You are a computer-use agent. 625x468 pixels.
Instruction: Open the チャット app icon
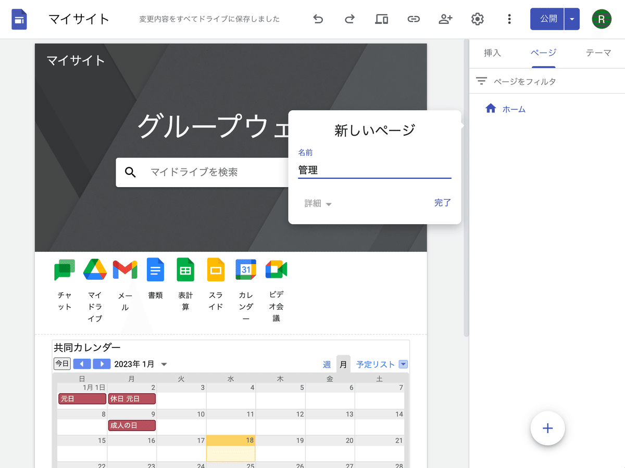(65, 269)
